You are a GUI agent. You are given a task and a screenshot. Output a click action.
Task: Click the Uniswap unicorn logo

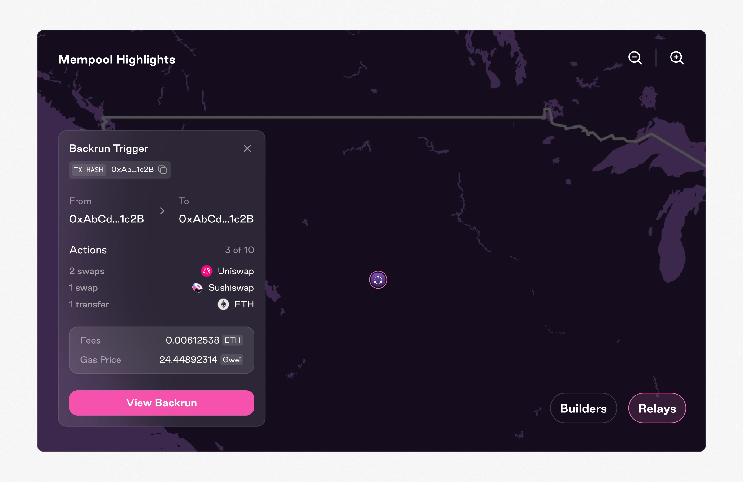tap(206, 271)
